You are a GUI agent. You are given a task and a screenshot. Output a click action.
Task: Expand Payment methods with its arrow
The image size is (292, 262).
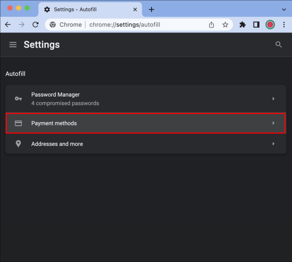[273, 123]
